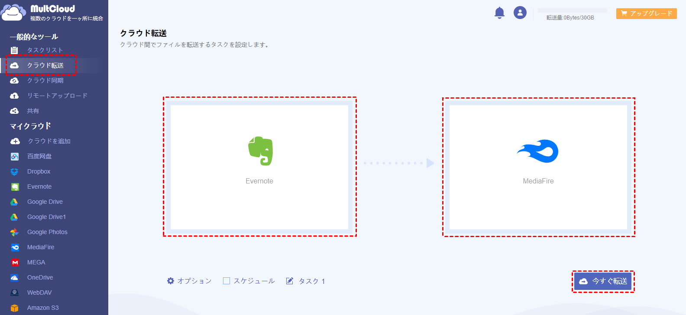Select the Evernote source box

[x=259, y=167]
